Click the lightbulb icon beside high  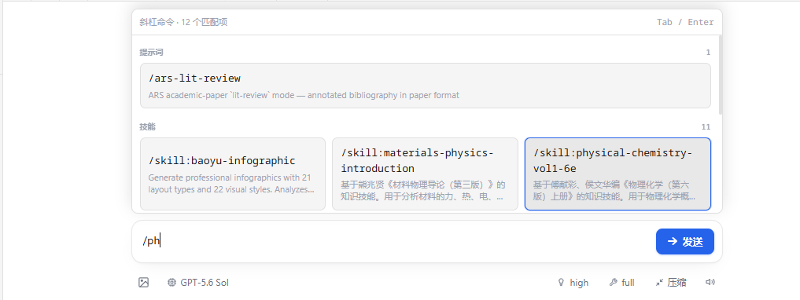562,282
